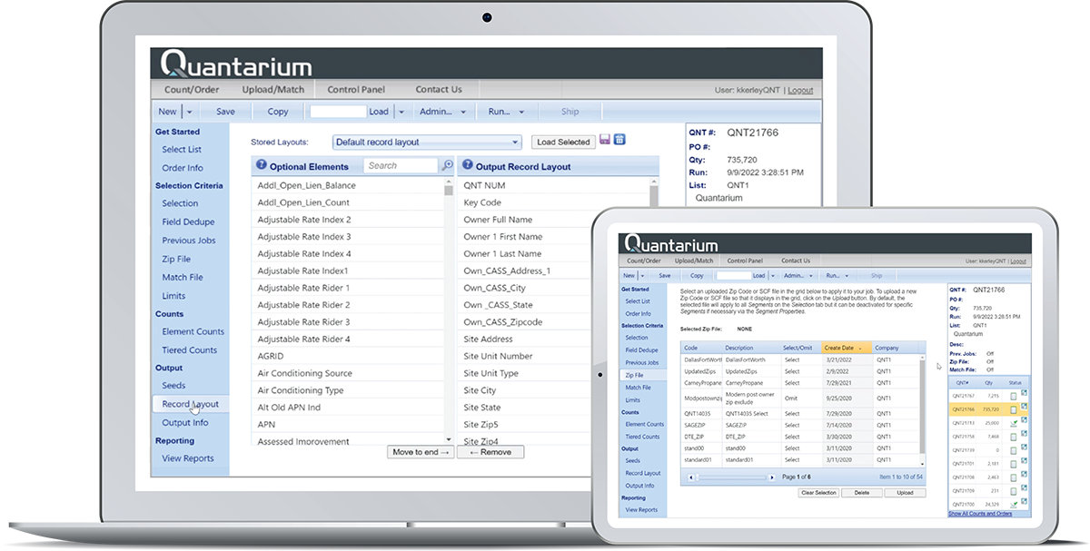Screen dimensions: 1090x551
Task: Click the green check status icon for QNT21700
Action: pos(1014,505)
